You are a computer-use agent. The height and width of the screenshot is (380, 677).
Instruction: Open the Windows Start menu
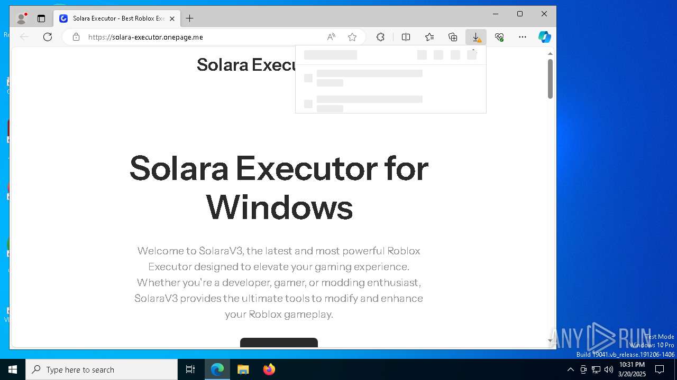pyautogui.click(x=13, y=369)
